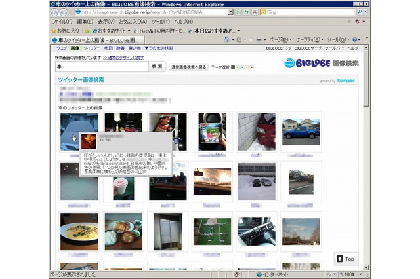Click the Home icon in command bar
Screen dimensions: 420x279
pos(226,39)
